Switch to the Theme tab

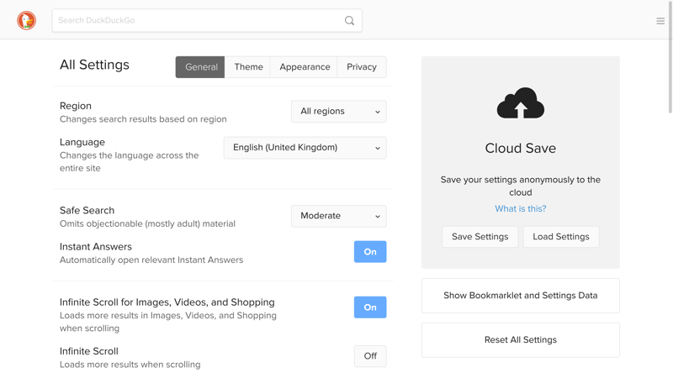[248, 67]
